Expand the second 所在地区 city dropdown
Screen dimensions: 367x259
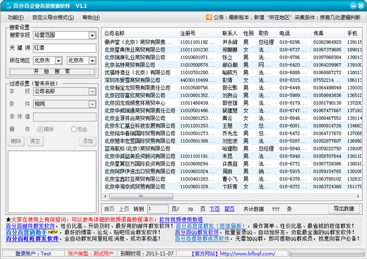click(92, 61)
